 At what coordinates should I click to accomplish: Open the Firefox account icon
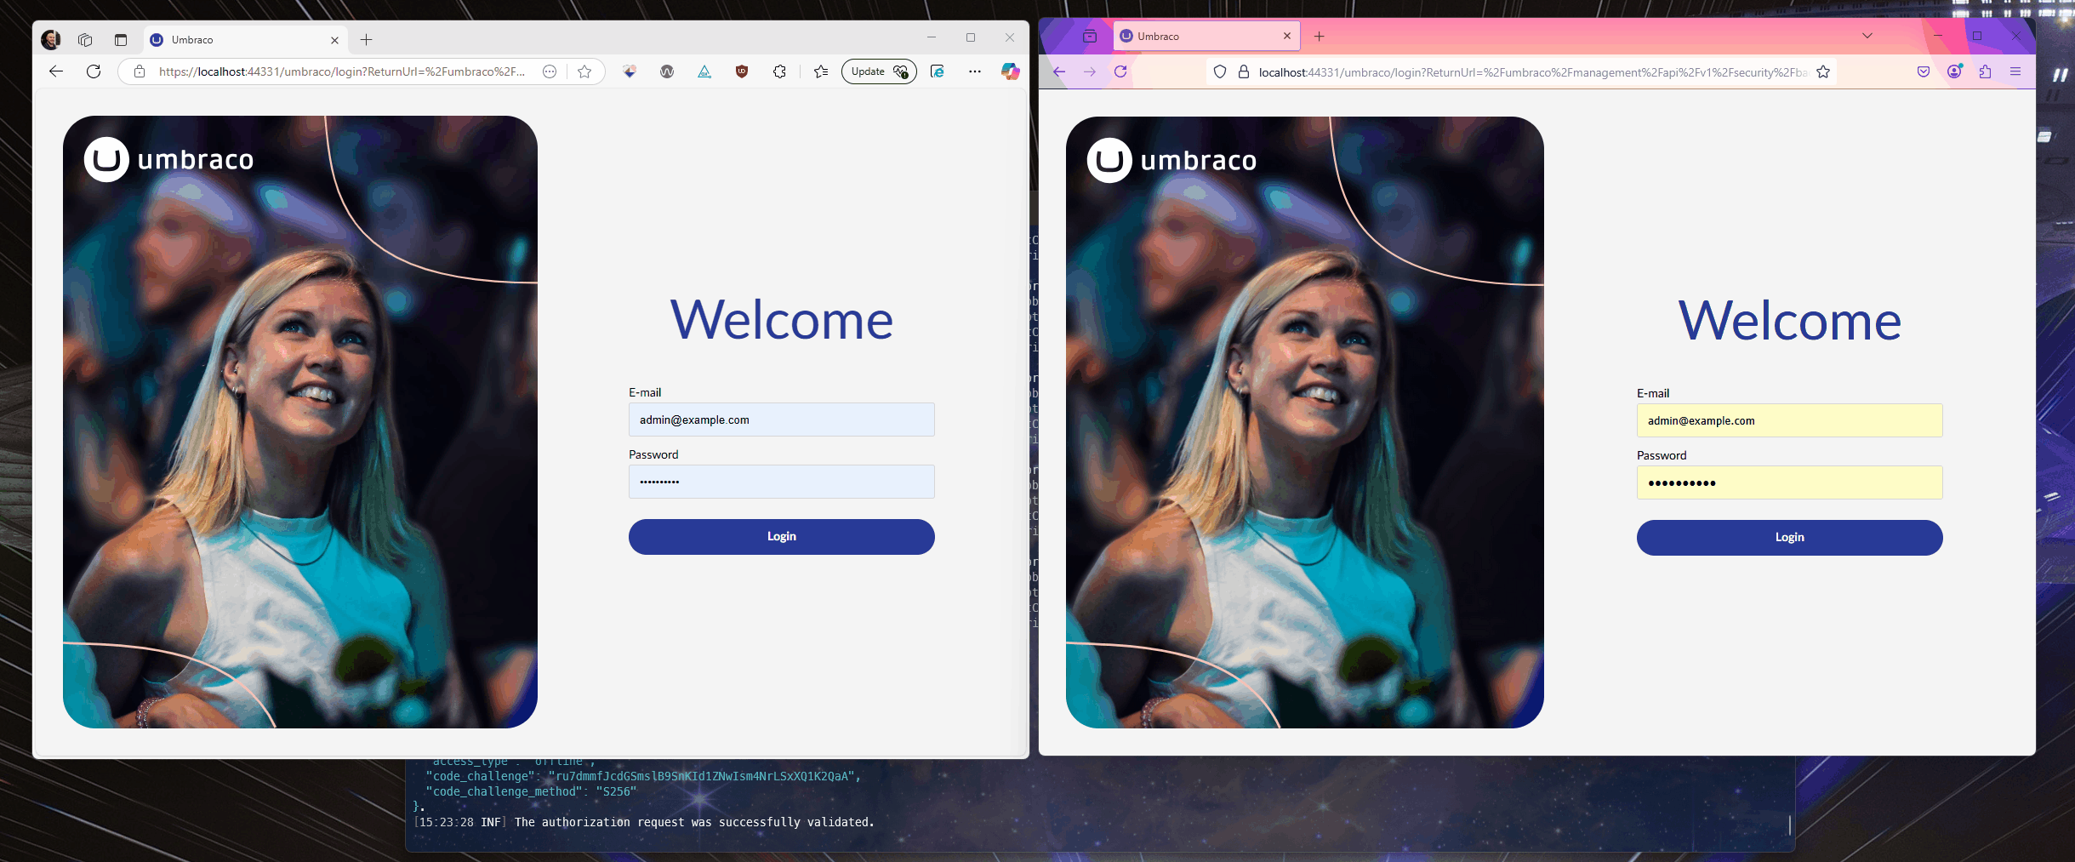coord(1954,71)
